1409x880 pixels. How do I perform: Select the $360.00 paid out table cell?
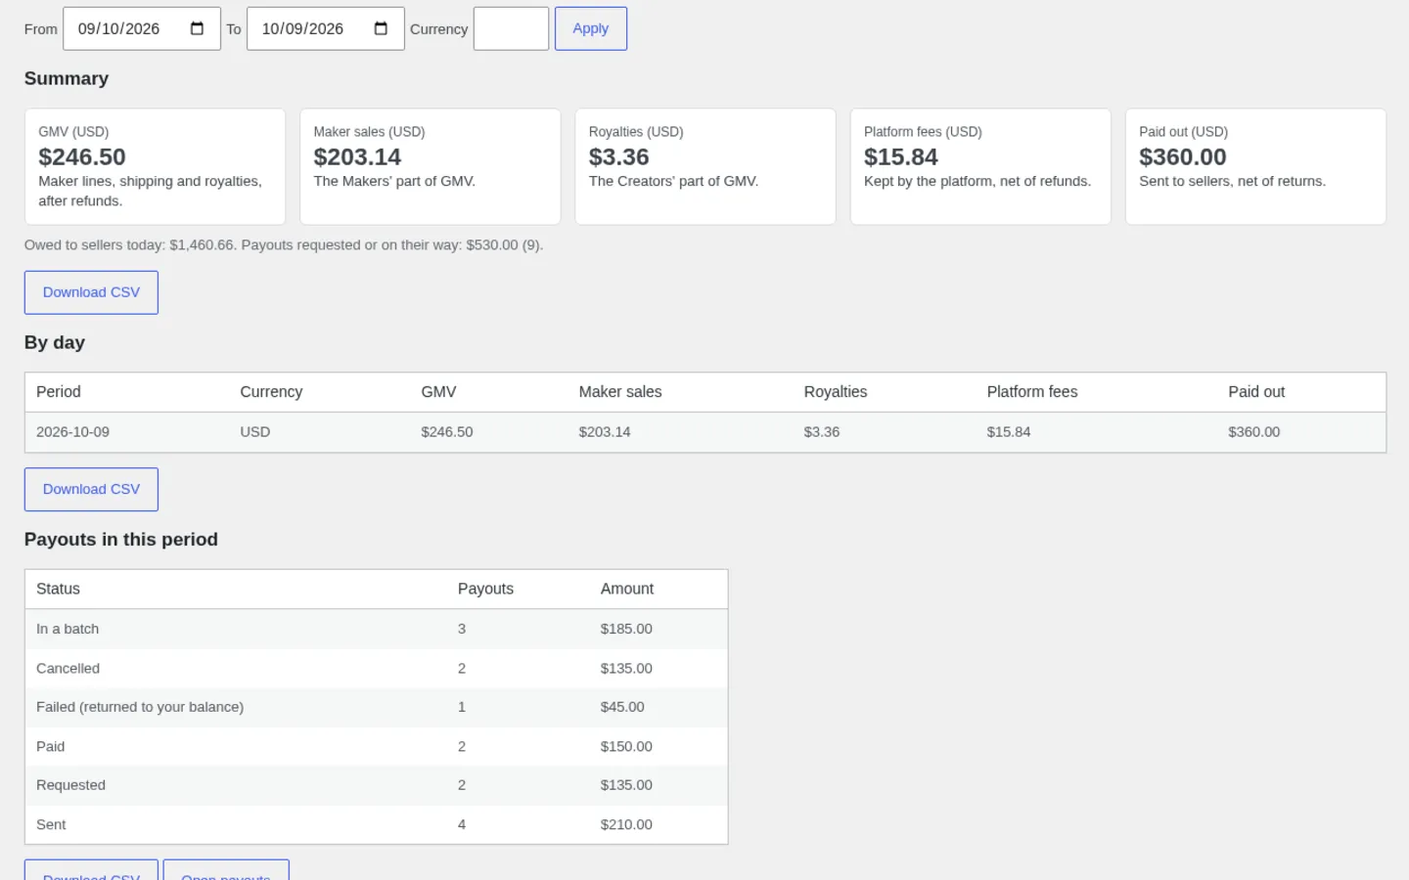pos(1254,432)
